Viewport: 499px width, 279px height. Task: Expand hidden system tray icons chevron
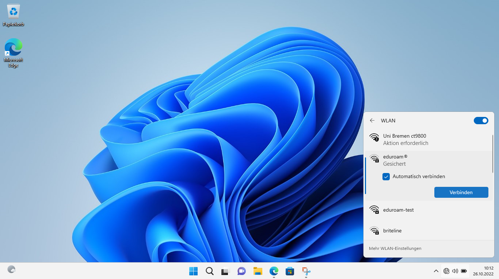[436, 271]
